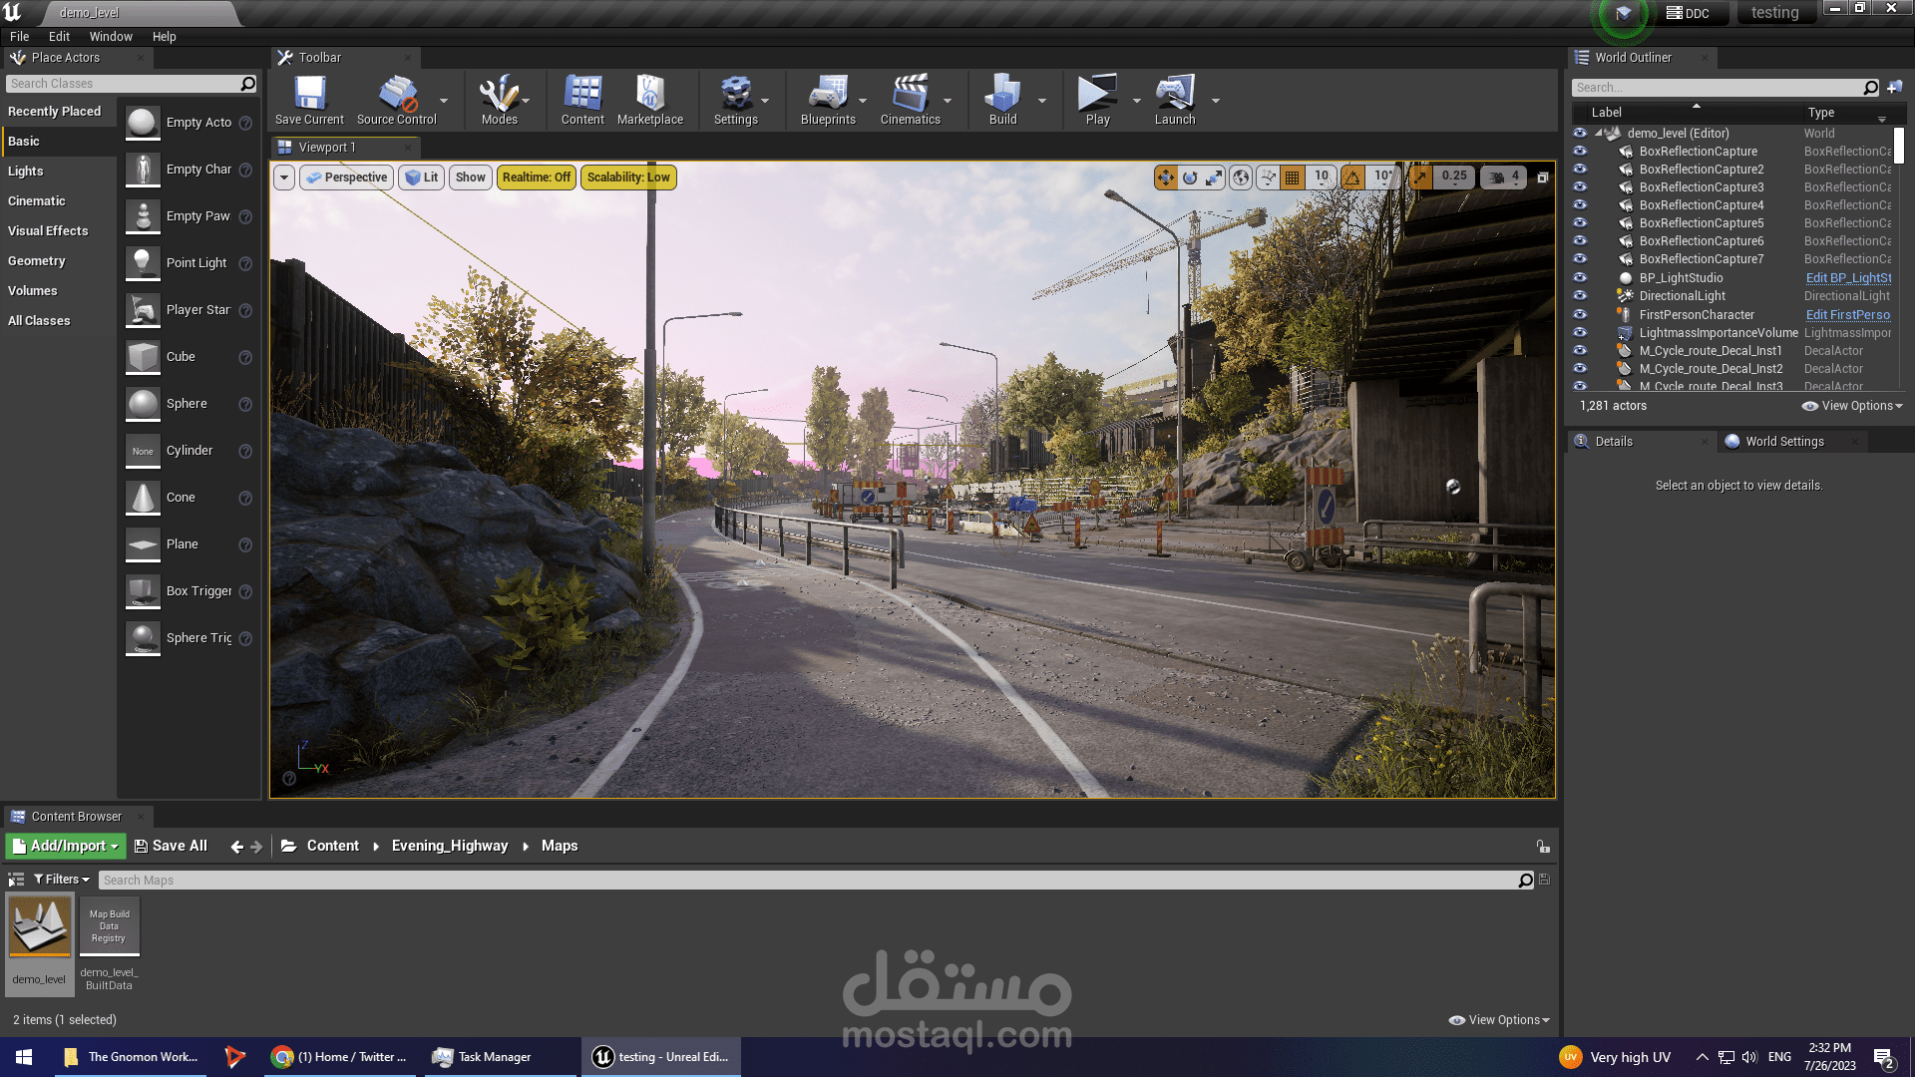Viewport: 1915px width, 1077px height.
Task: Toggle rotation angle snapping in the viewport
Action: point(1352,178)
